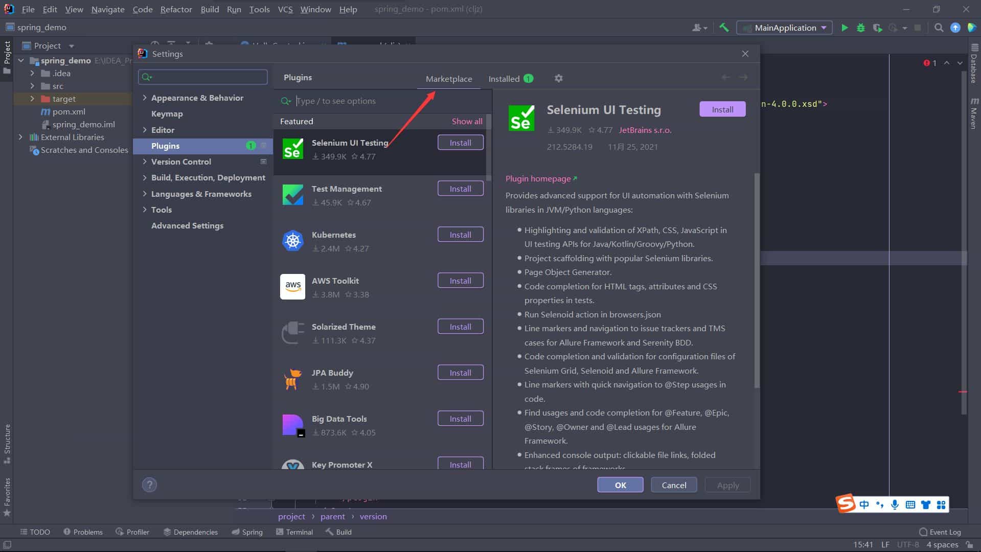Image resolution: width=981 pixels, height=552 pixels.
Task: Open the VCS menu
Action: (x=285, y=9)
